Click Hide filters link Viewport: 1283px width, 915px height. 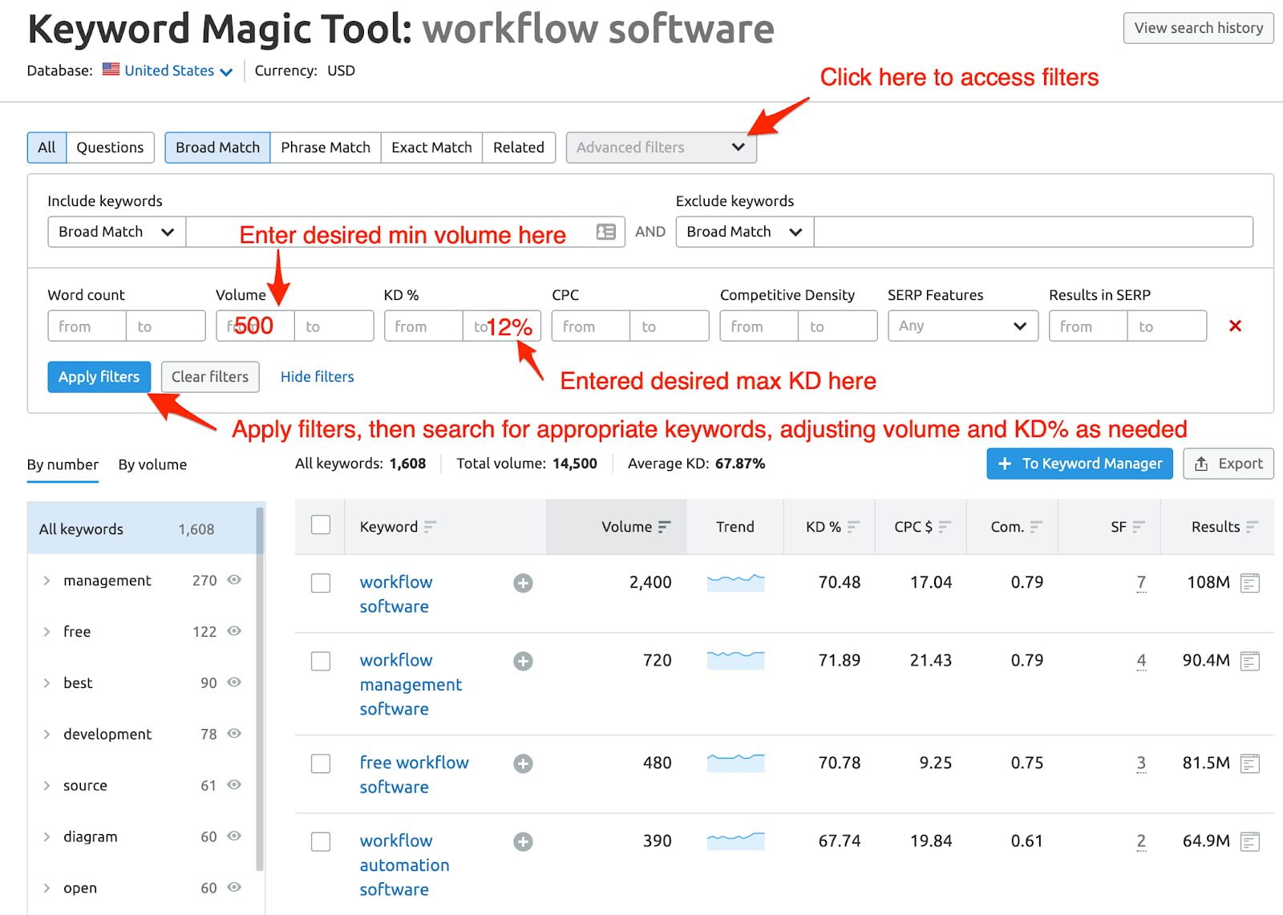[317, 377]
